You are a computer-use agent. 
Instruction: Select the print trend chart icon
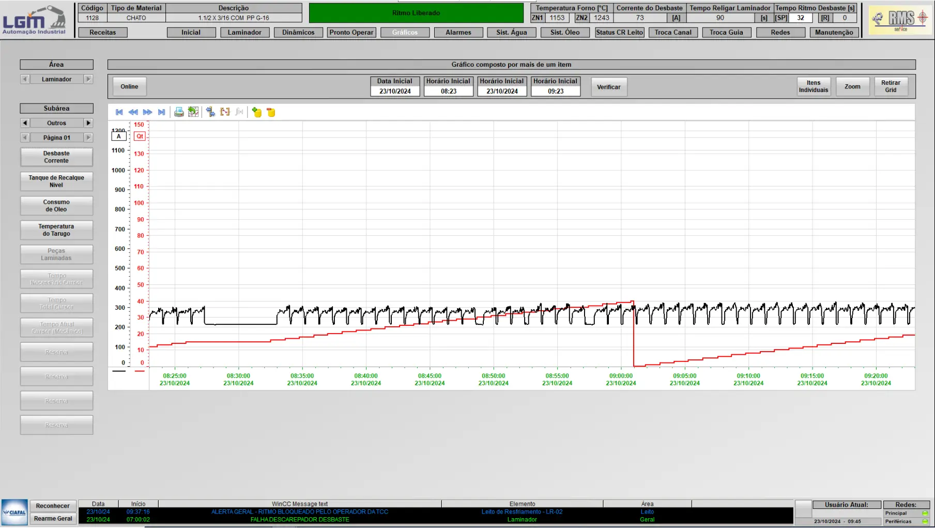(x=179, y=112)
